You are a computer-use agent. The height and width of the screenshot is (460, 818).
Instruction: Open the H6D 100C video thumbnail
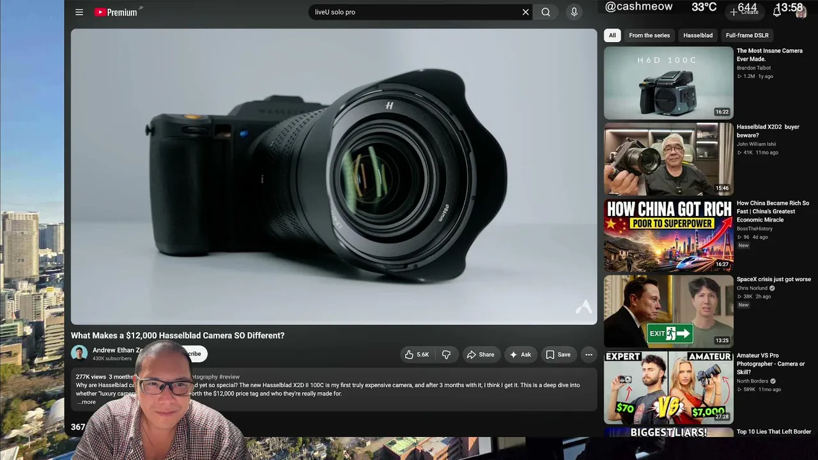coord(668,83)
